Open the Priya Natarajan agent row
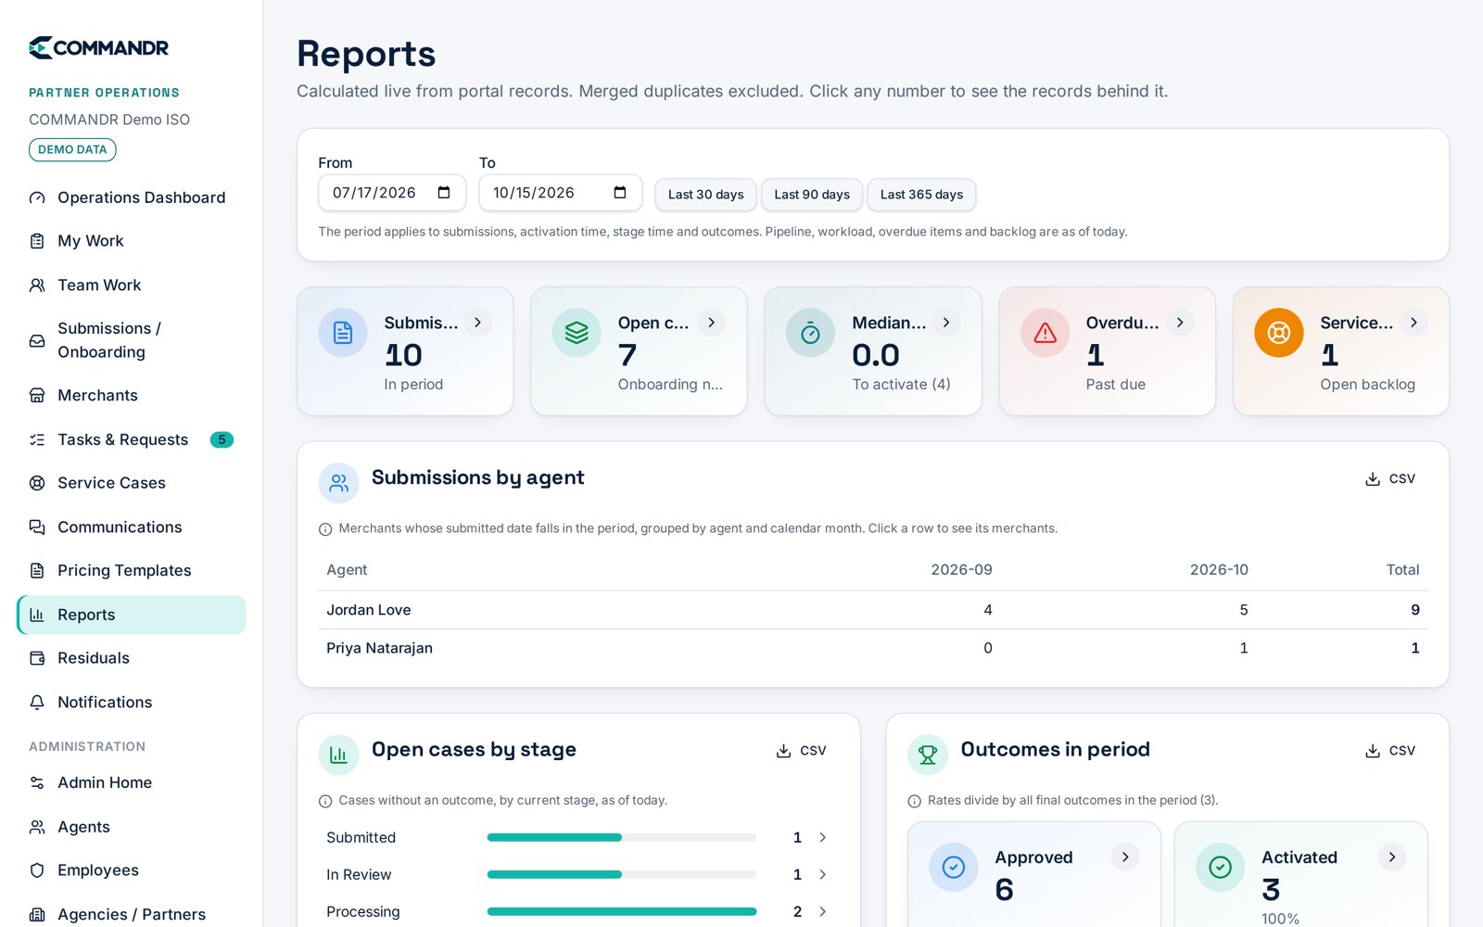 (x=873, y=648)
